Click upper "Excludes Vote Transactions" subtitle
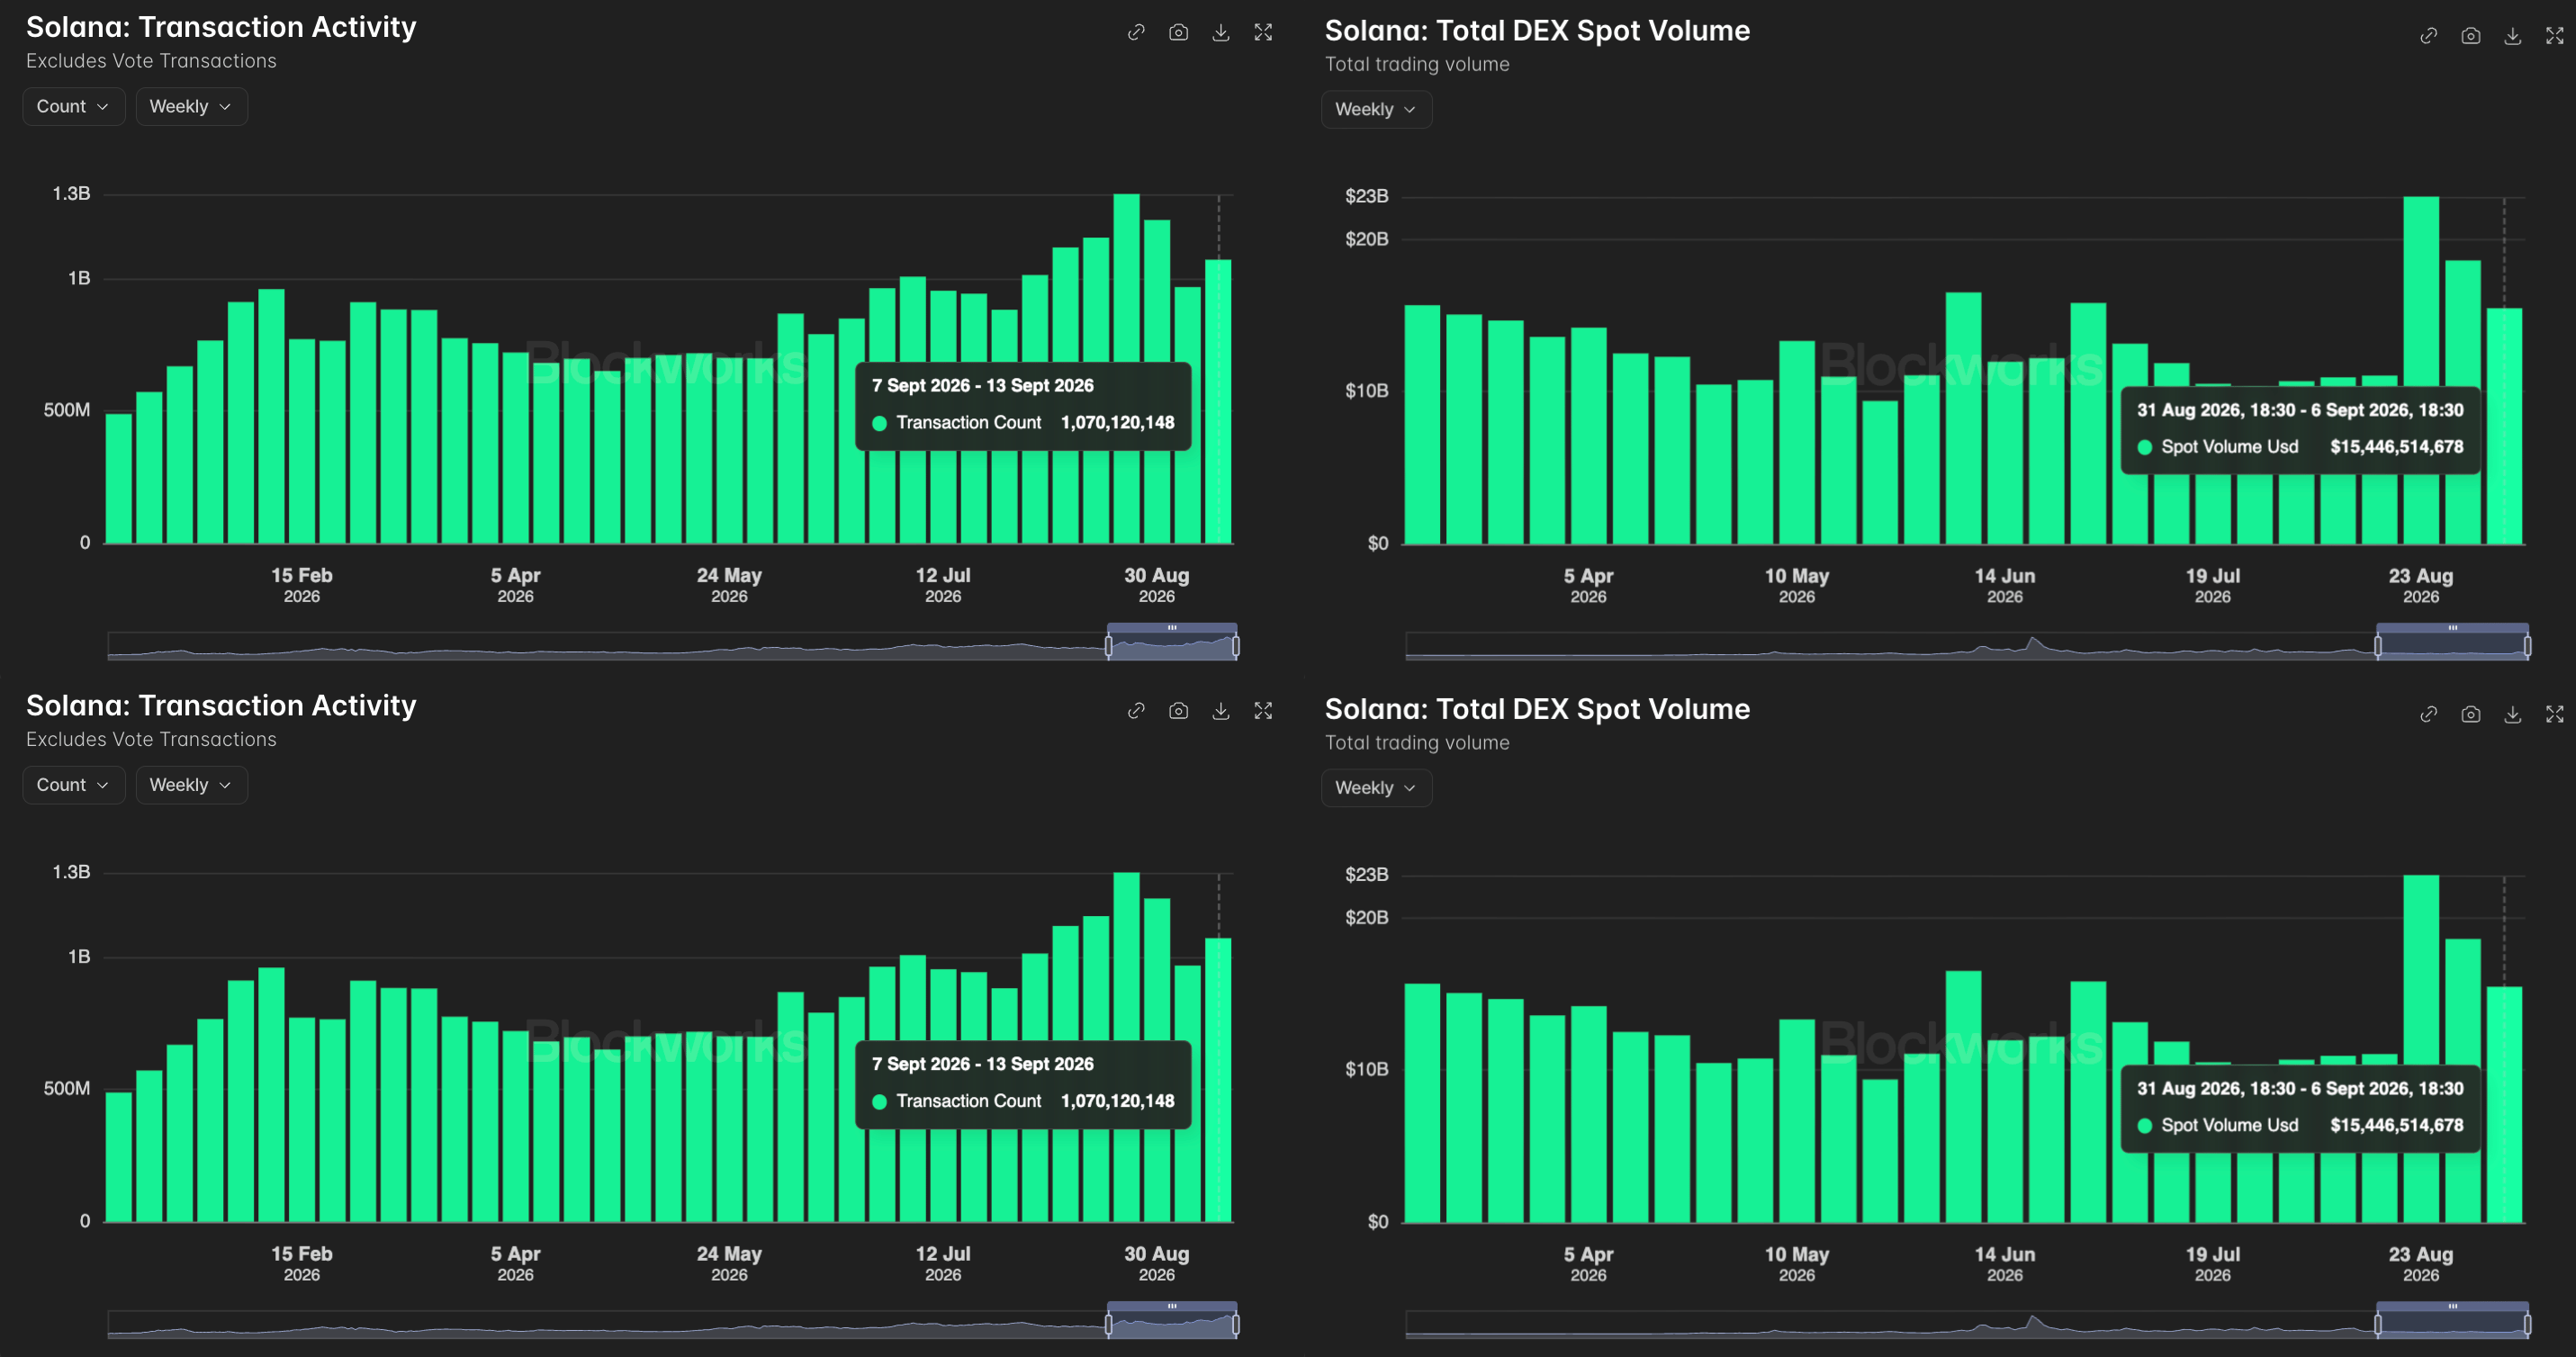The height and width of the screenshot is (1357, 2576). tap(151, 61)
